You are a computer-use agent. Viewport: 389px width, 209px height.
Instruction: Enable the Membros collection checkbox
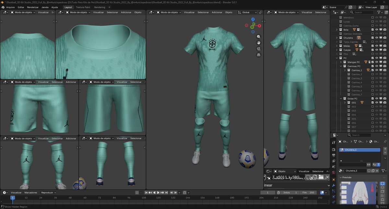[372, 17]
